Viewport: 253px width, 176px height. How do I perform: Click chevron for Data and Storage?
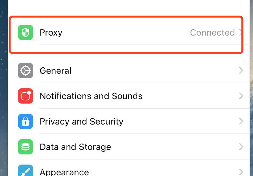click(241, 147)
